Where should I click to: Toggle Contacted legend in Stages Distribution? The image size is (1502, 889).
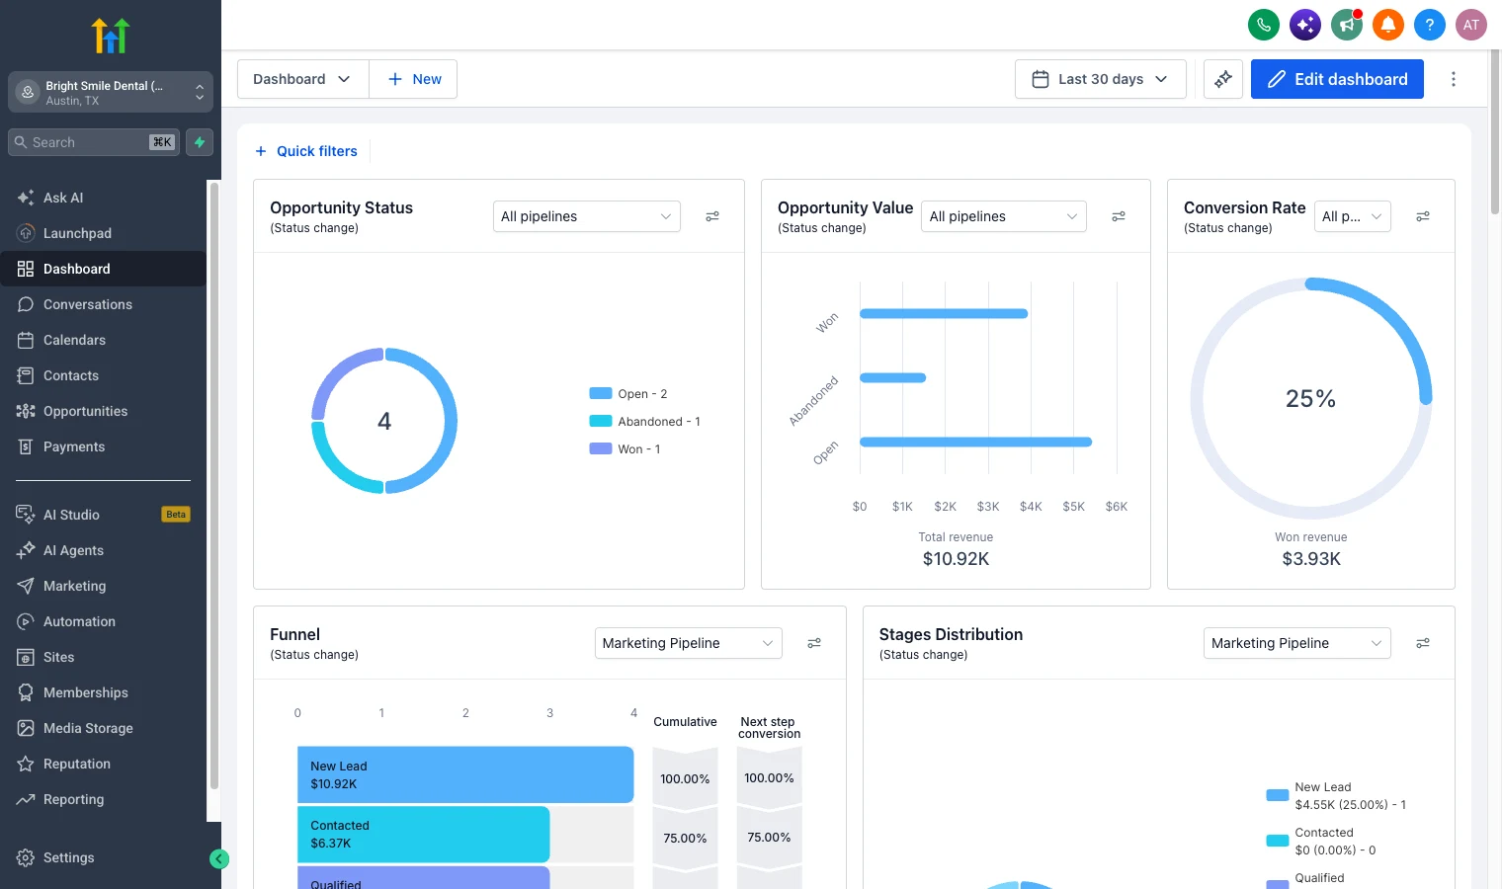(x=1321, y=841)
